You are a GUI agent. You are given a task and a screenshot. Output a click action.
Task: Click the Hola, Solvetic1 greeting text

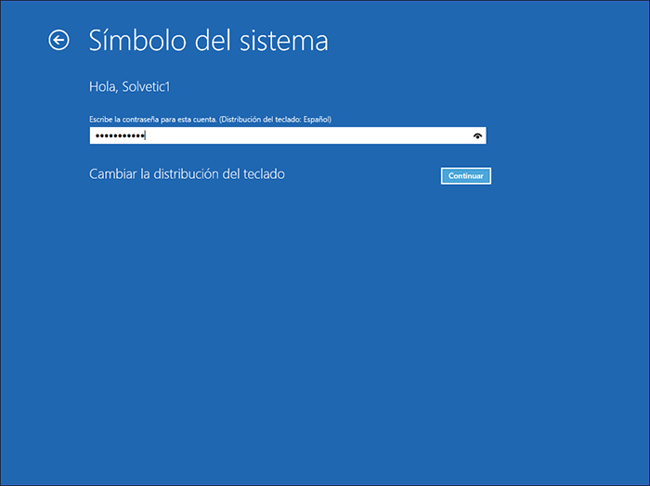[x=130, y=87]
